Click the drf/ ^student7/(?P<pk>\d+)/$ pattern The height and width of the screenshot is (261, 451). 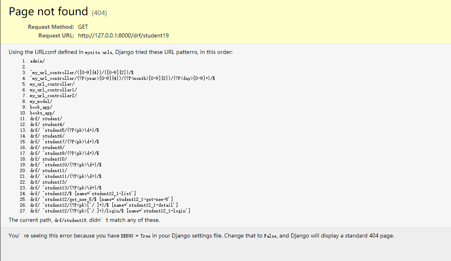click(x=65, y=142)
